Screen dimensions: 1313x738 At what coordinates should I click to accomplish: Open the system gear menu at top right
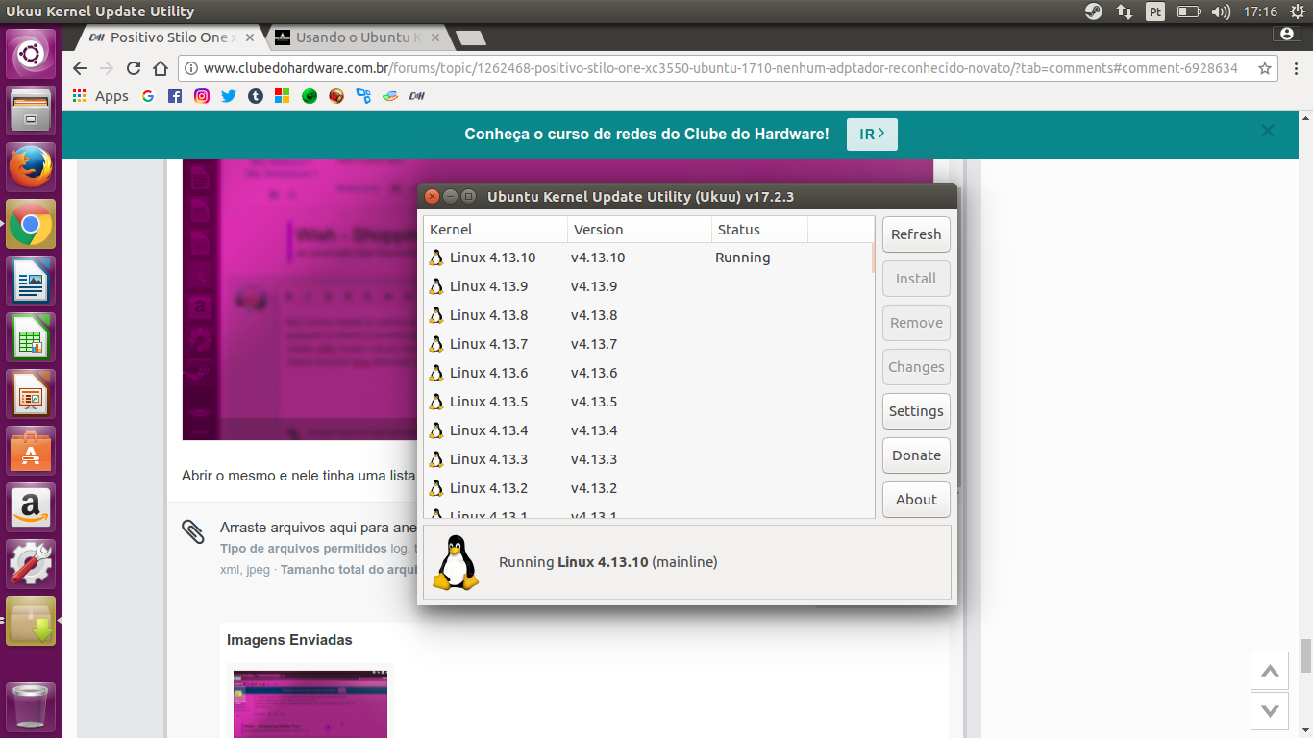(x=1297, y=12)
